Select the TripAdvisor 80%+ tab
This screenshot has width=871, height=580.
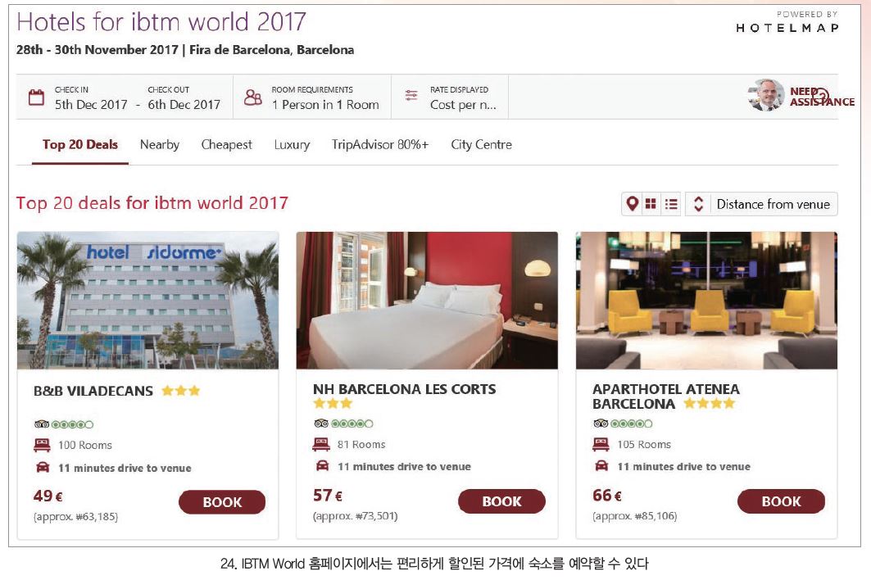(380, 144)
